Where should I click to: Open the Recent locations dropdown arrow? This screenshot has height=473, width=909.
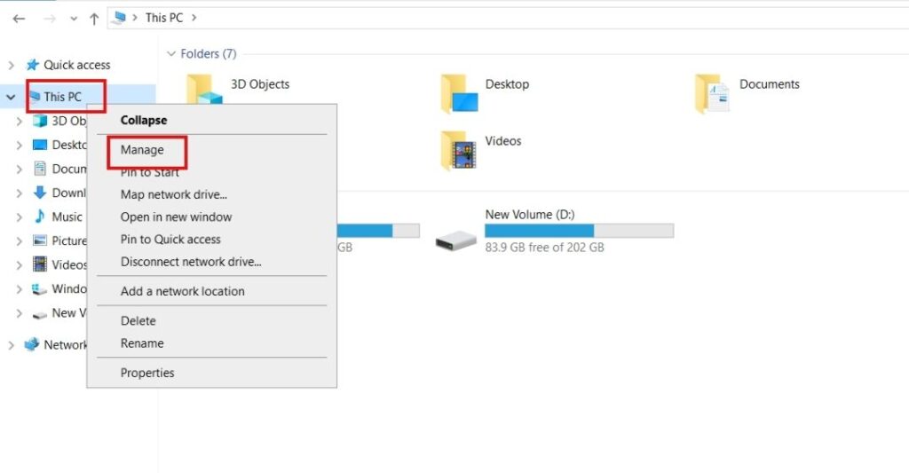[74, 19]
